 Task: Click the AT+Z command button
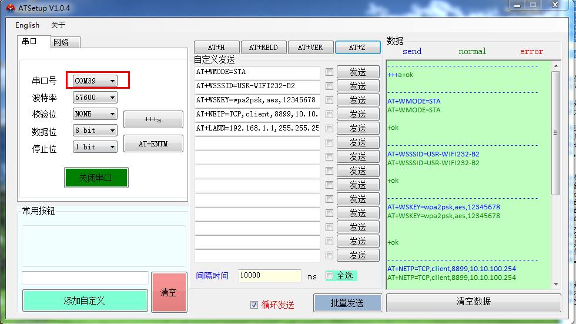357,48
